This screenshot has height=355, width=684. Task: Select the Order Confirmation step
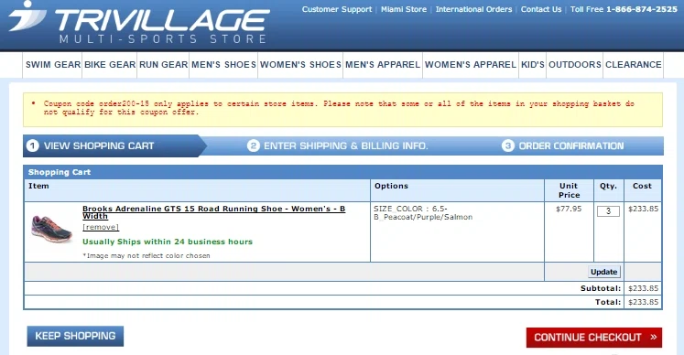pos(563,145)
